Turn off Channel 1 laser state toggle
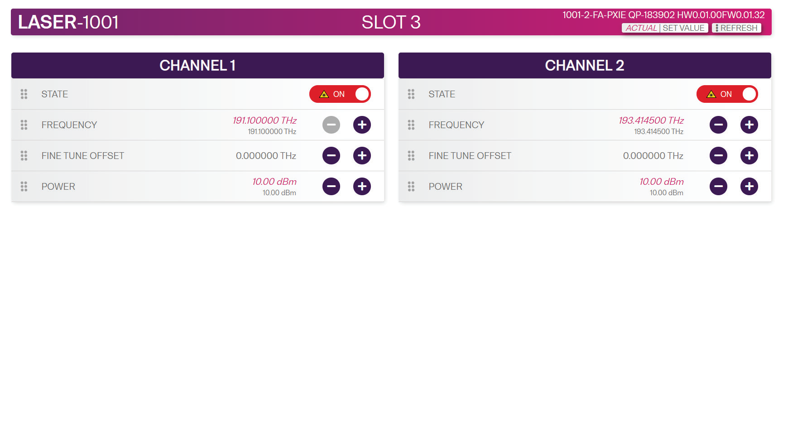 click(340, 94)
